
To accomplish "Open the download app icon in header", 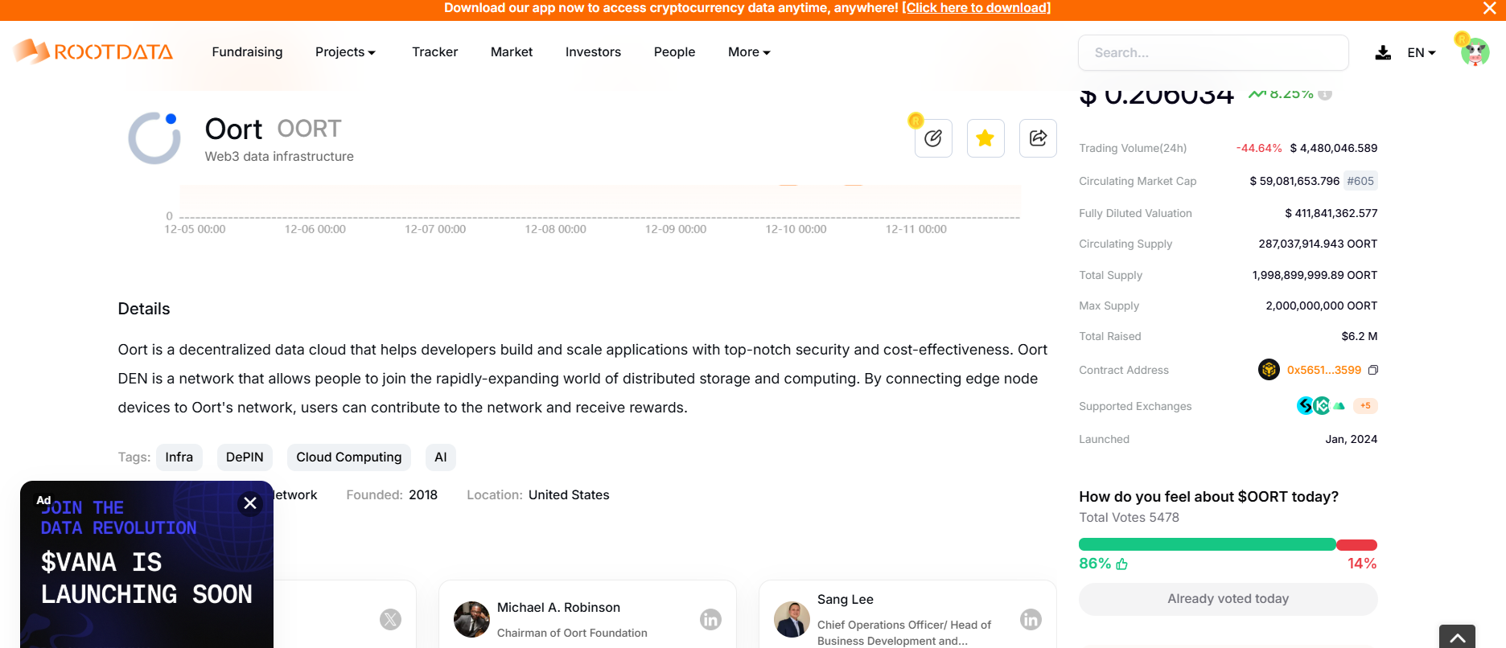I will (x=1383, y=52).
